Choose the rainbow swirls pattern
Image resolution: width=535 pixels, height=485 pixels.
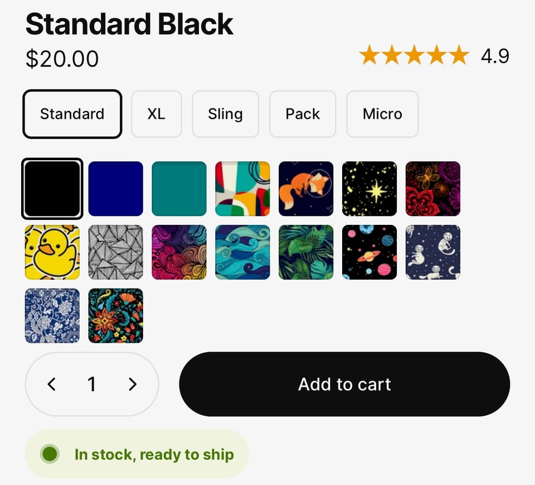pos(179,253)
